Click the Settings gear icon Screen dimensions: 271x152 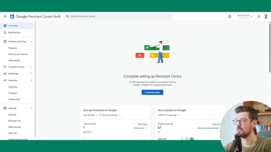(x=5, y=108)
